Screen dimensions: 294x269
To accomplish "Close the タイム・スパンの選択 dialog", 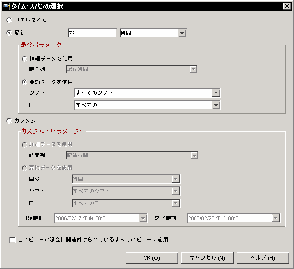I will tap(287, 6).
